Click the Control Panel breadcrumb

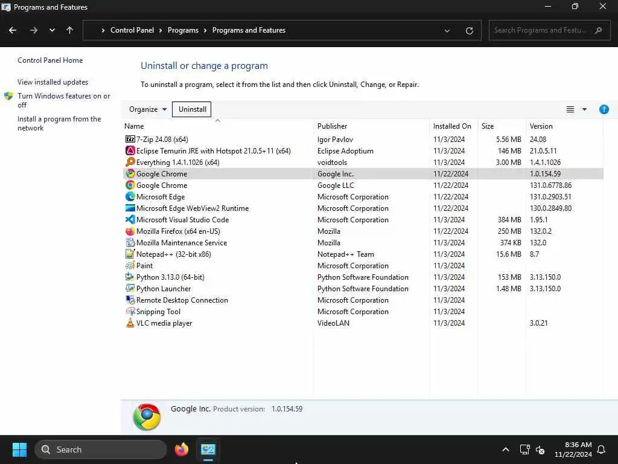point(132,30)
